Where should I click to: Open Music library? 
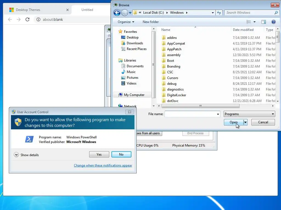131,72
